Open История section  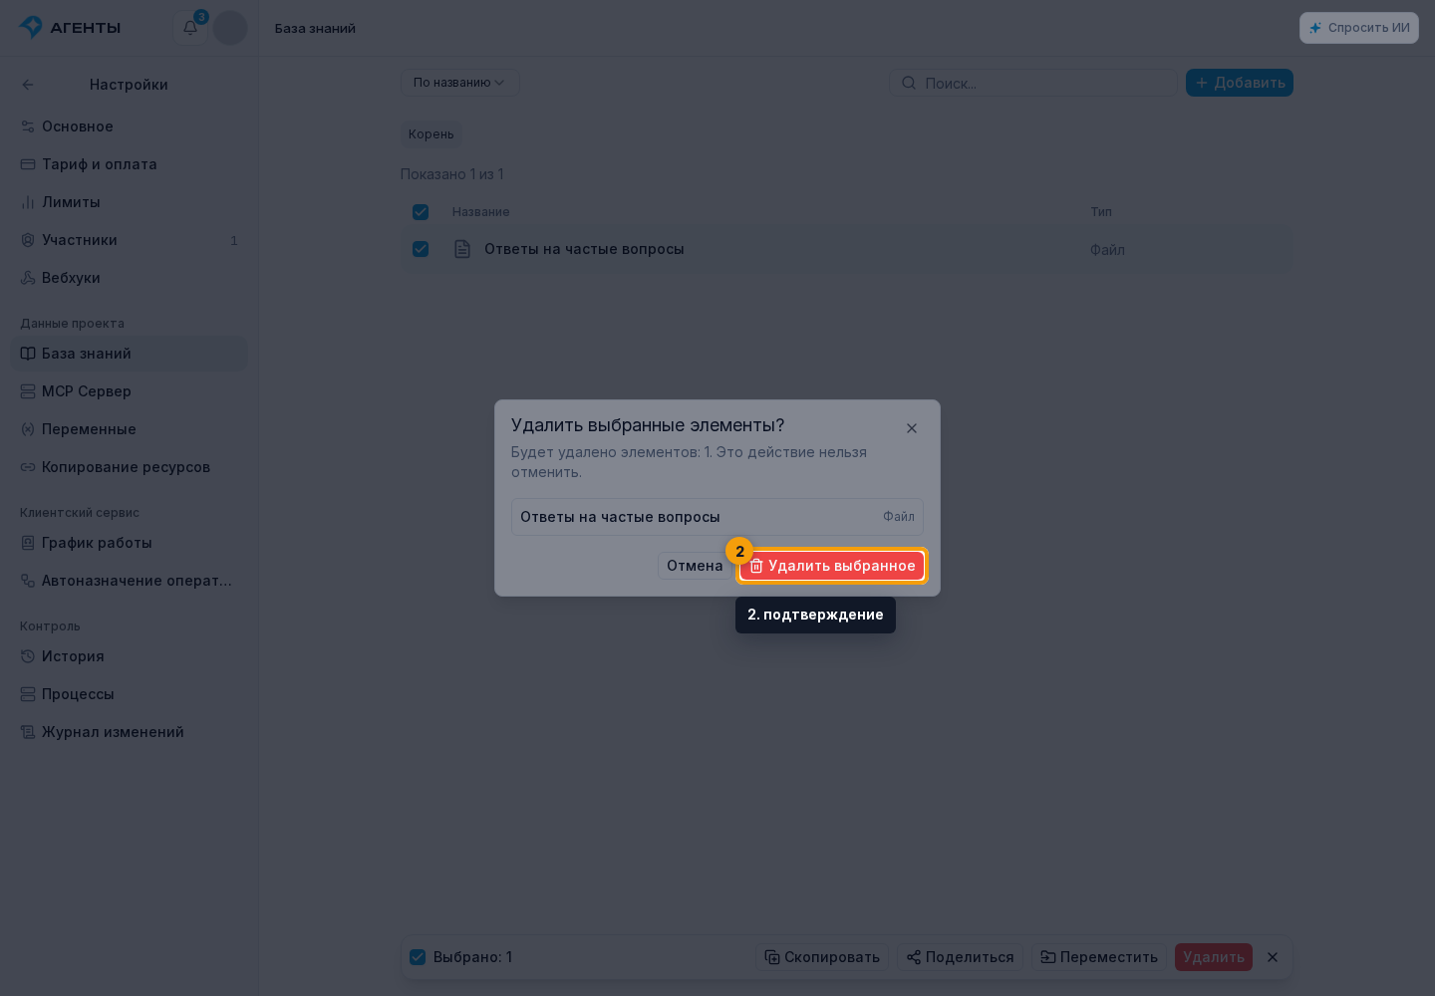(x=130, y=656)
